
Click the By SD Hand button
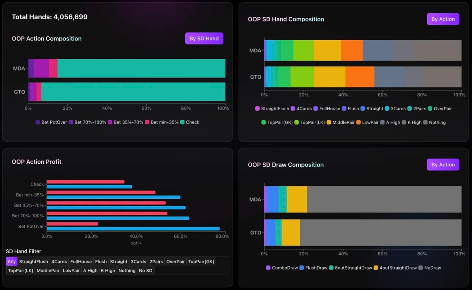point(204,39)
